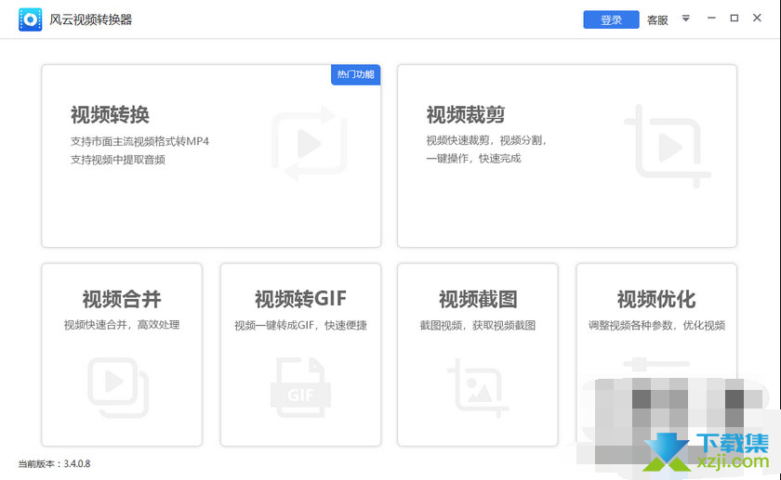Open the 视频截图 card title
781x480 pixels.
478,300
